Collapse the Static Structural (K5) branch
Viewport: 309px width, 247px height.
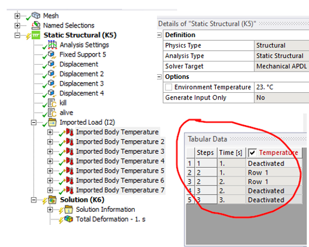(x=17, y=35)
